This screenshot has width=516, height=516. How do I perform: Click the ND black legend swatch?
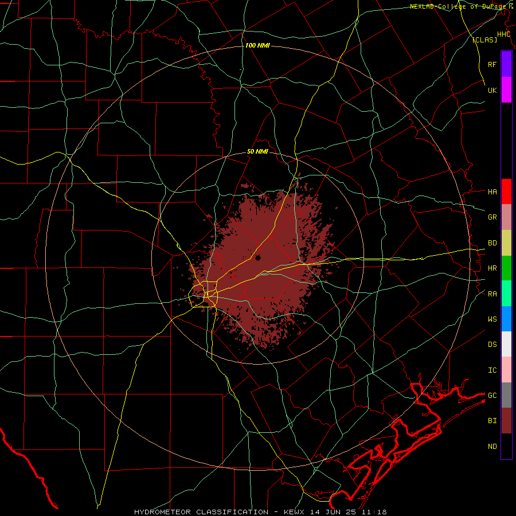506,446
